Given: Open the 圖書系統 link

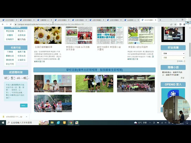Looking at the screenshot, I should [x=10, y=56].
